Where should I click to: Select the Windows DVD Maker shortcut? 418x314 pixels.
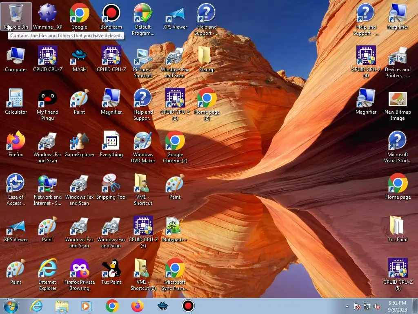pyautogui.click(x=143, y=147)
